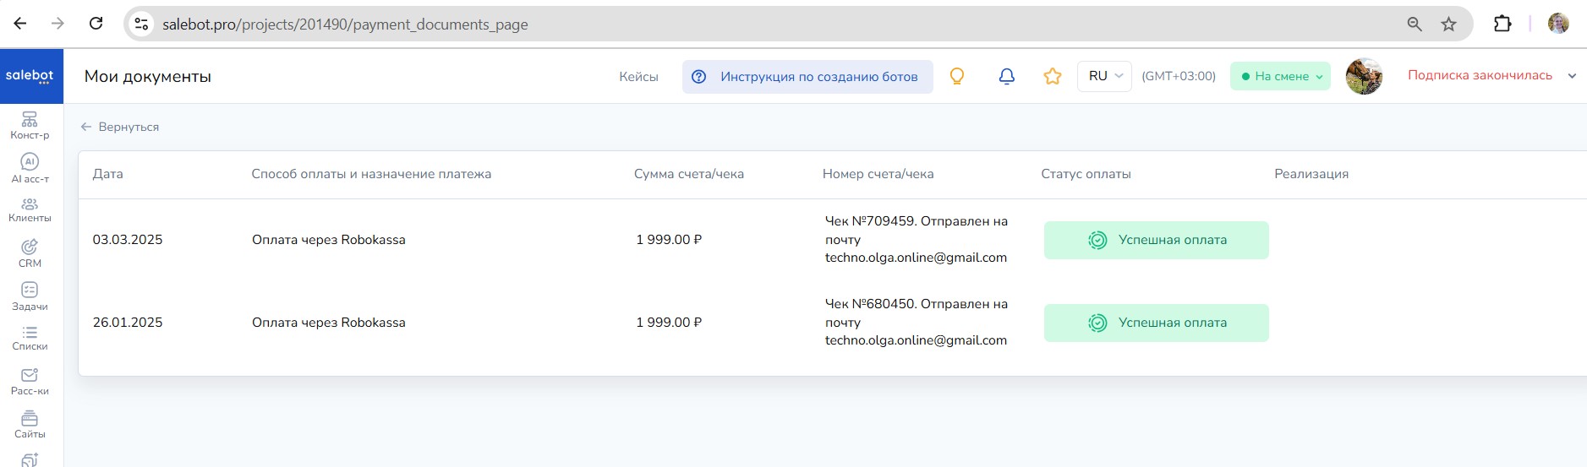This screenshot has height=467, width=1587.
Task: Click the zoom magnifier icon in the address bar
Action: 1415,24
